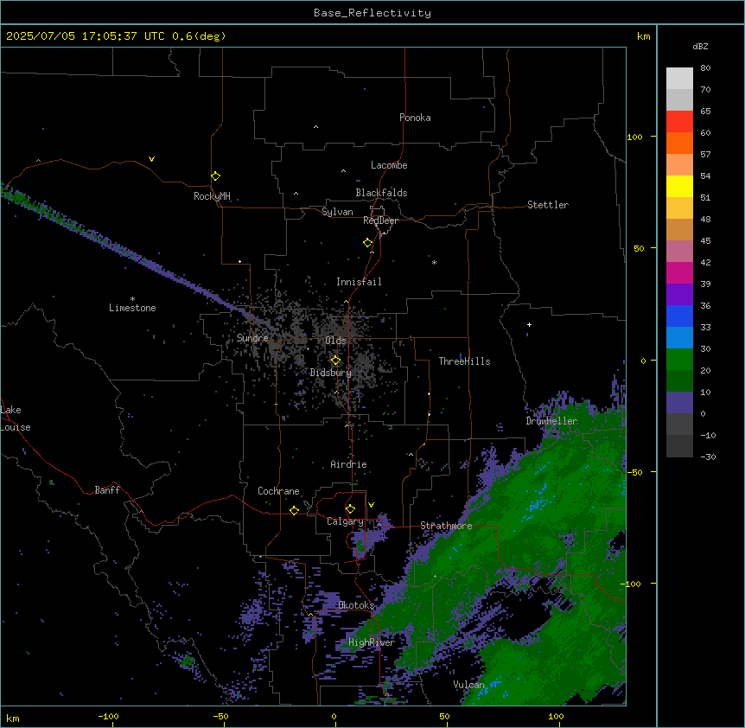Click the Airdrie label
The width and height of the screenshot is (745, 728).
[348, 464]
